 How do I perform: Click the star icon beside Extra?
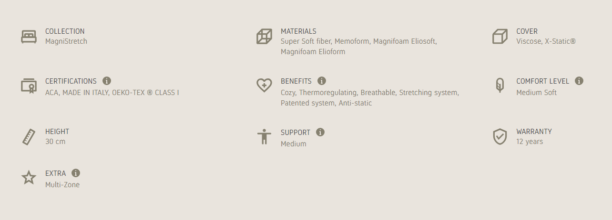(x=29, y=178)
